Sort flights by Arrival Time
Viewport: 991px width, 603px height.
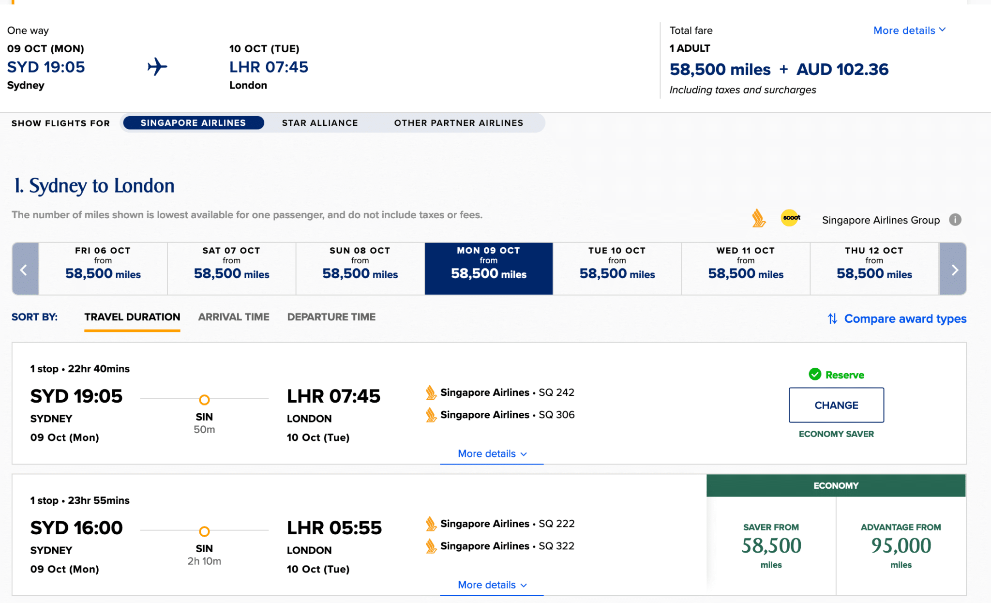click(x=233, y=317)
